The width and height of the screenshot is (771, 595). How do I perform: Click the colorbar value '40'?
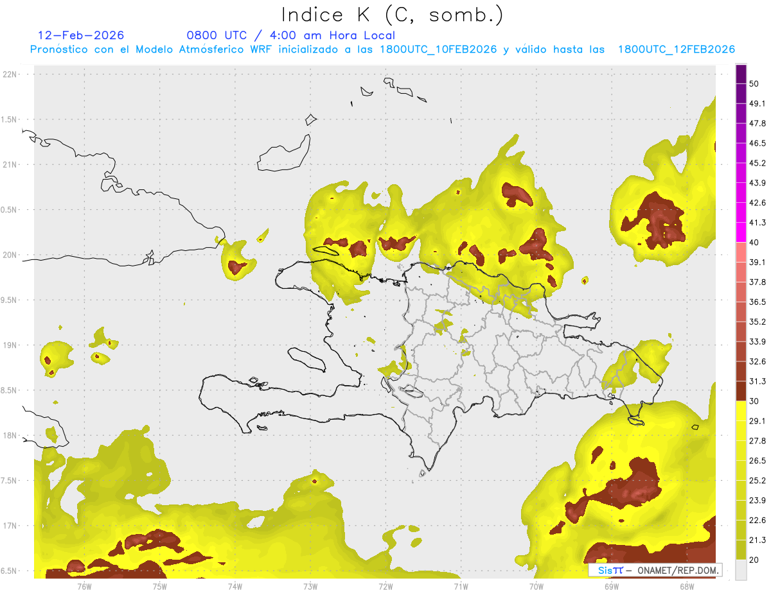click(x=754, y=243)
